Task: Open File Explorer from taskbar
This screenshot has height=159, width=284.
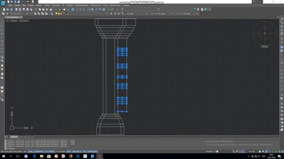Action: (x=42, y=156)
